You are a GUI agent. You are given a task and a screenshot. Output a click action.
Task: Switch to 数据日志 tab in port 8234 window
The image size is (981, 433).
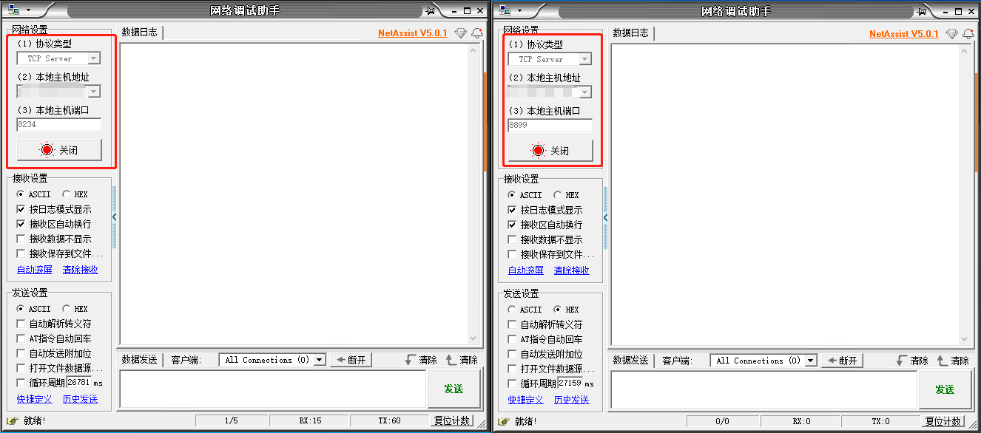click(x=139, y=33)
